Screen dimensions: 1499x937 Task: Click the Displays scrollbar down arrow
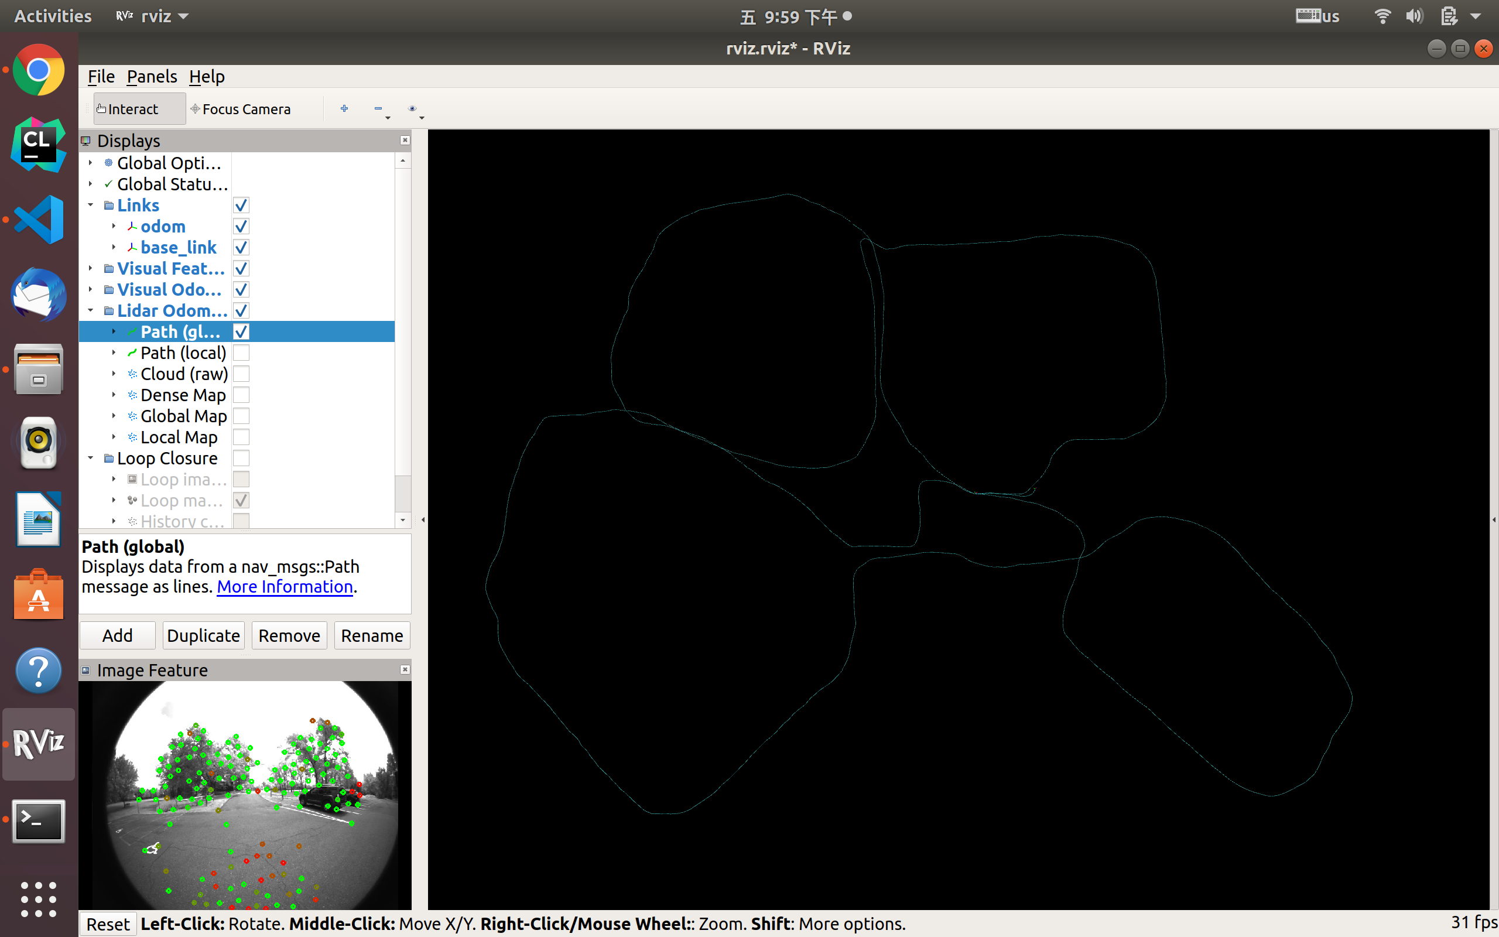[x=403, y=521]
